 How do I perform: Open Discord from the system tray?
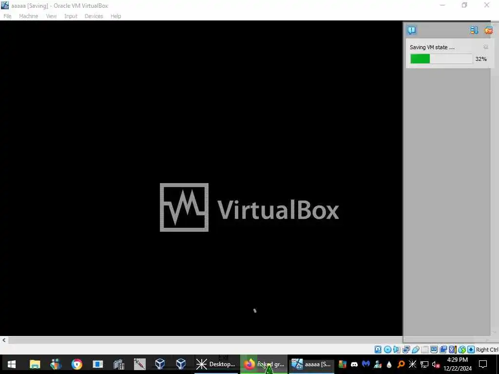point(354,364)
